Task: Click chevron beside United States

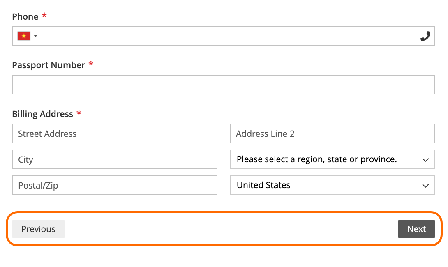Action: (x=425, y=186)
